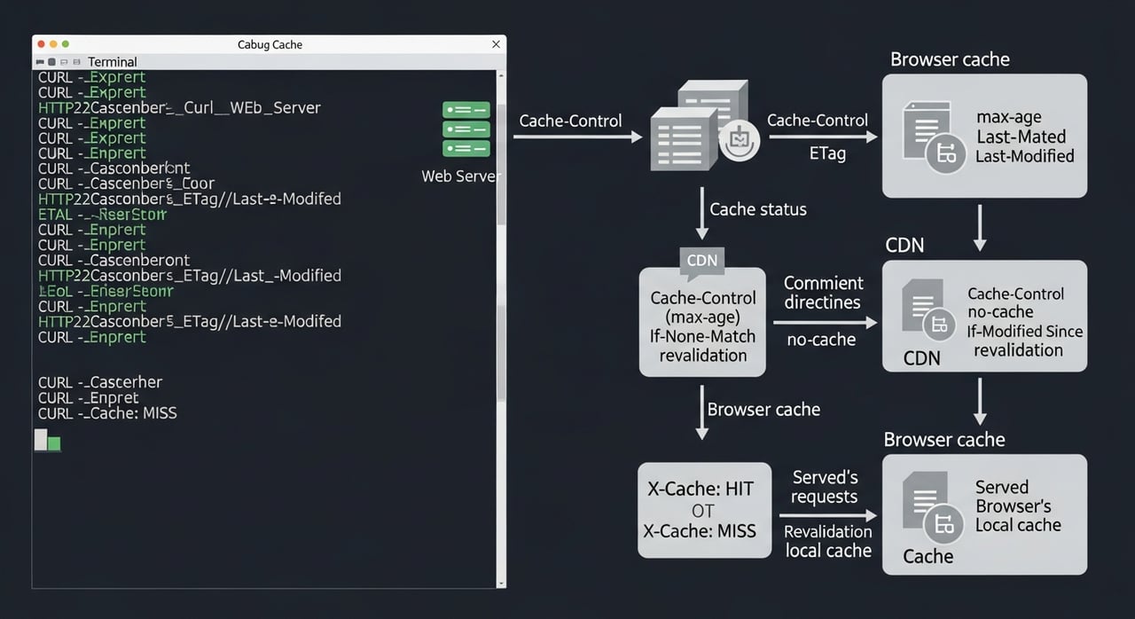Click the If-Modified Since text
Screen dimensions: 1135x619
[1024, 332]
